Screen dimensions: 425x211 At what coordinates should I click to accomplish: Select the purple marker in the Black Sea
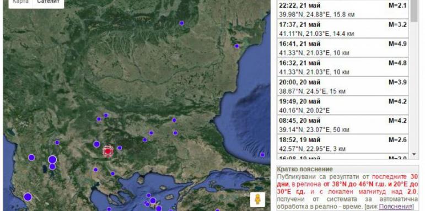[262, 155]
